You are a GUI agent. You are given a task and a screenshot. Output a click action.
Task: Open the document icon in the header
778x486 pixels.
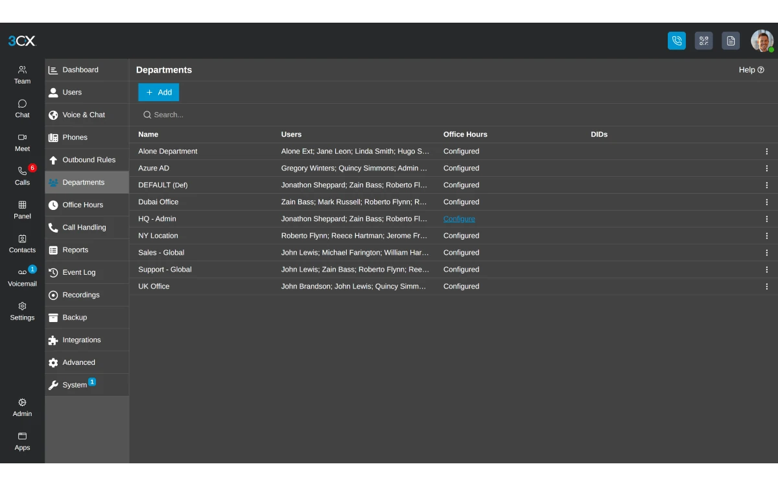pos(731,41)
